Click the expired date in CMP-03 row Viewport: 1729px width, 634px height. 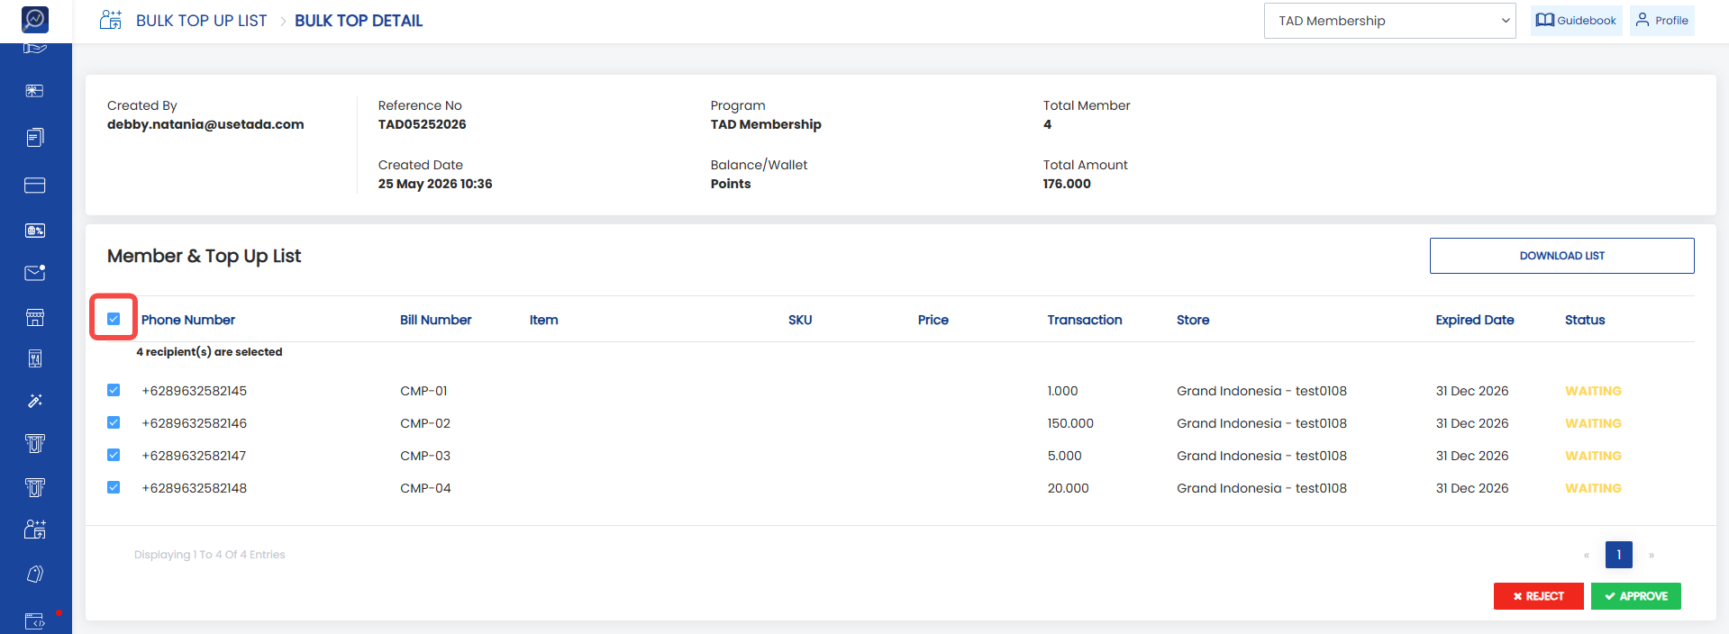[1471, 456]
